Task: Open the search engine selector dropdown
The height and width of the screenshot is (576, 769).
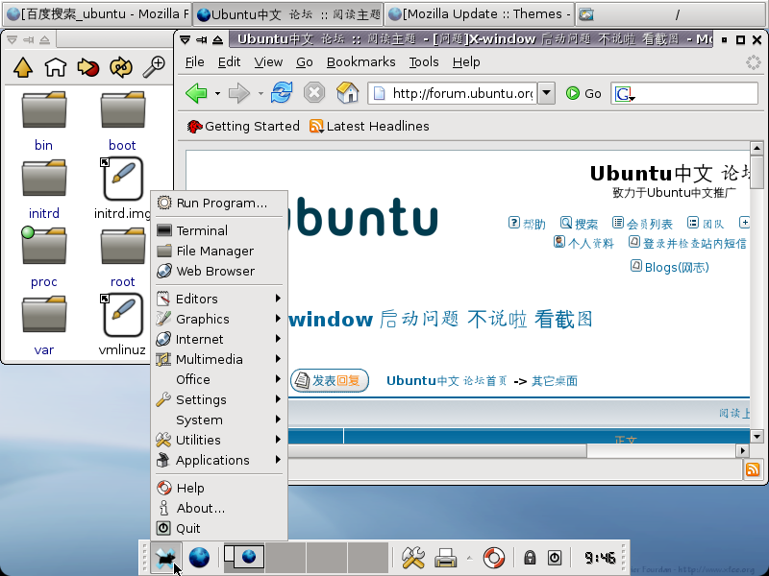Action: click(x=626, y=93)
